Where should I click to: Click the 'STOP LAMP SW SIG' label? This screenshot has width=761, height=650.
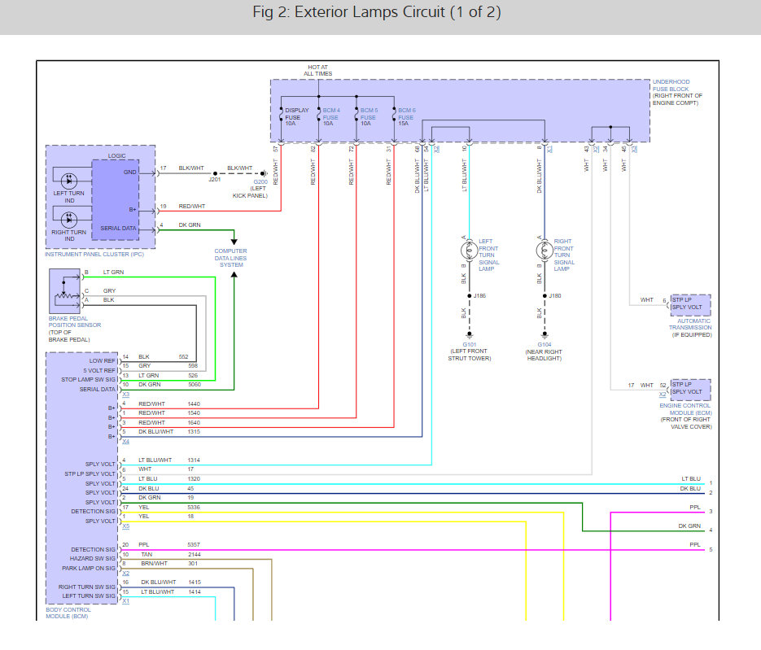point(89,379)
